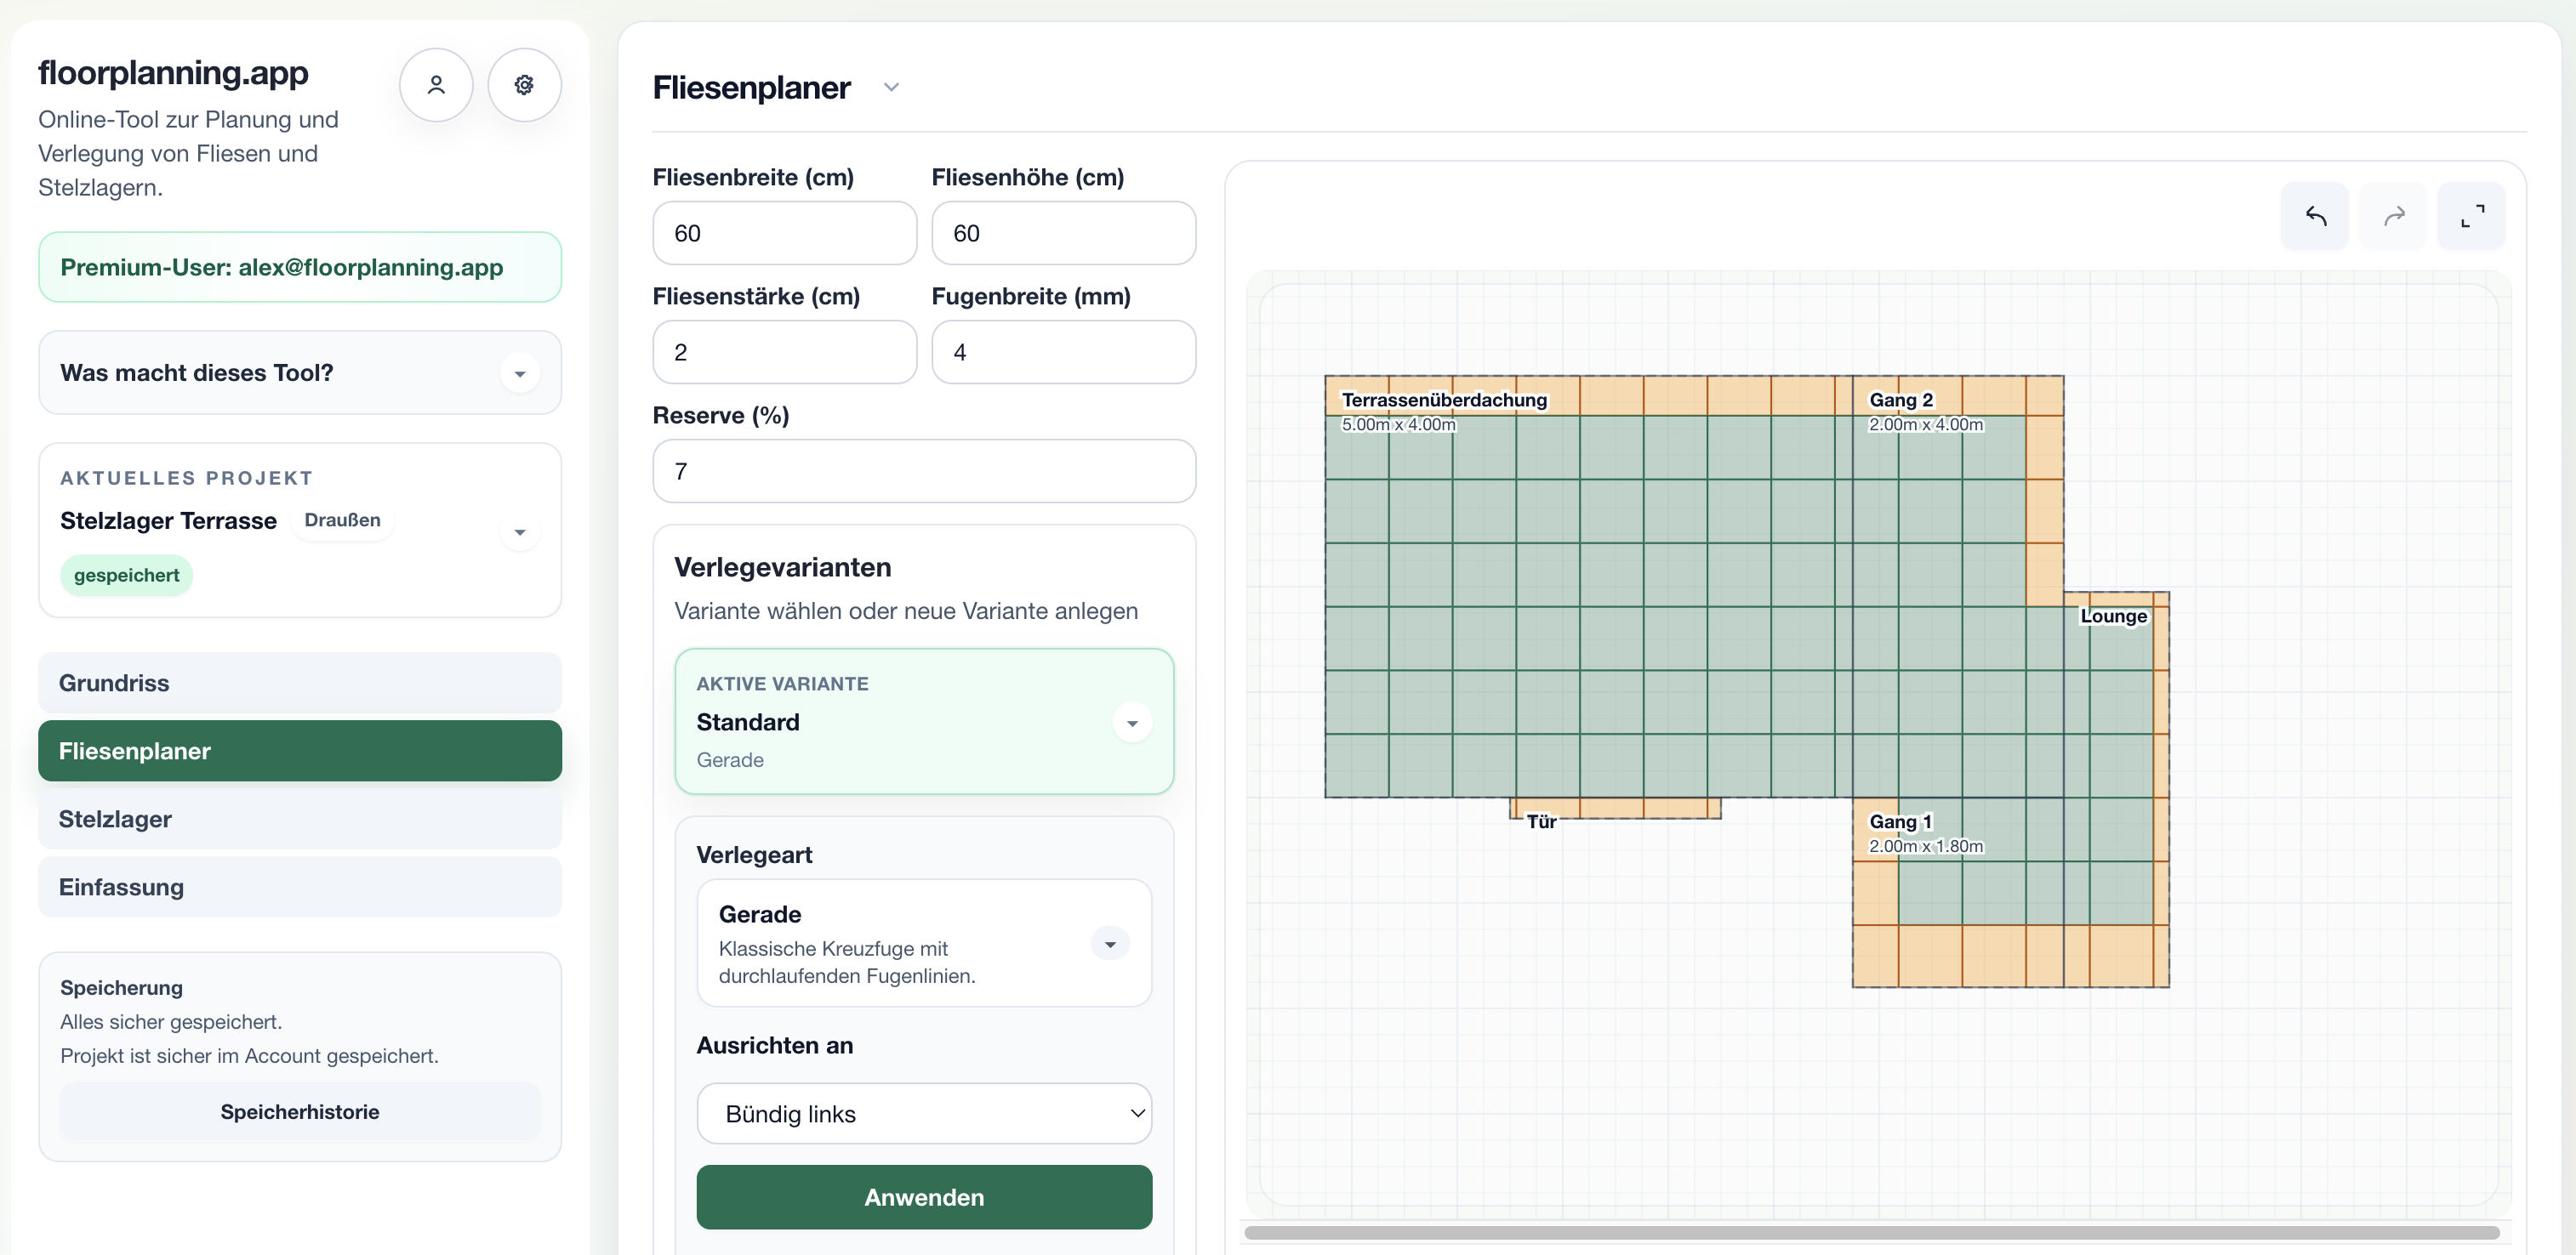The image size is (2576, 1255).
Task: Click the horizontal scrollbar below the canvas
Action: [1871, 1232]
